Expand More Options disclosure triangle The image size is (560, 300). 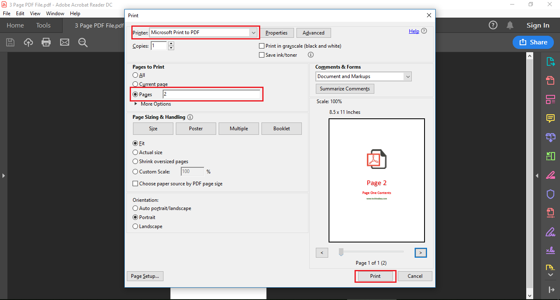pos(136,104)
